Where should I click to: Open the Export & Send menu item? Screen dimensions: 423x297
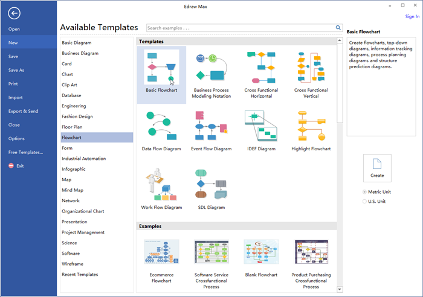[x=23, y=111]
